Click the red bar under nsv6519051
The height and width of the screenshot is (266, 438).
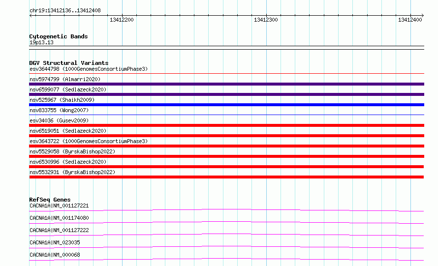226,136
